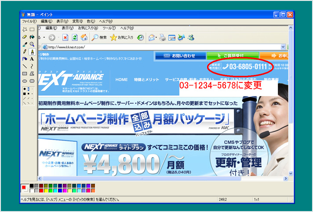Click the vertical scrollbar down arrow

(291, 173)
